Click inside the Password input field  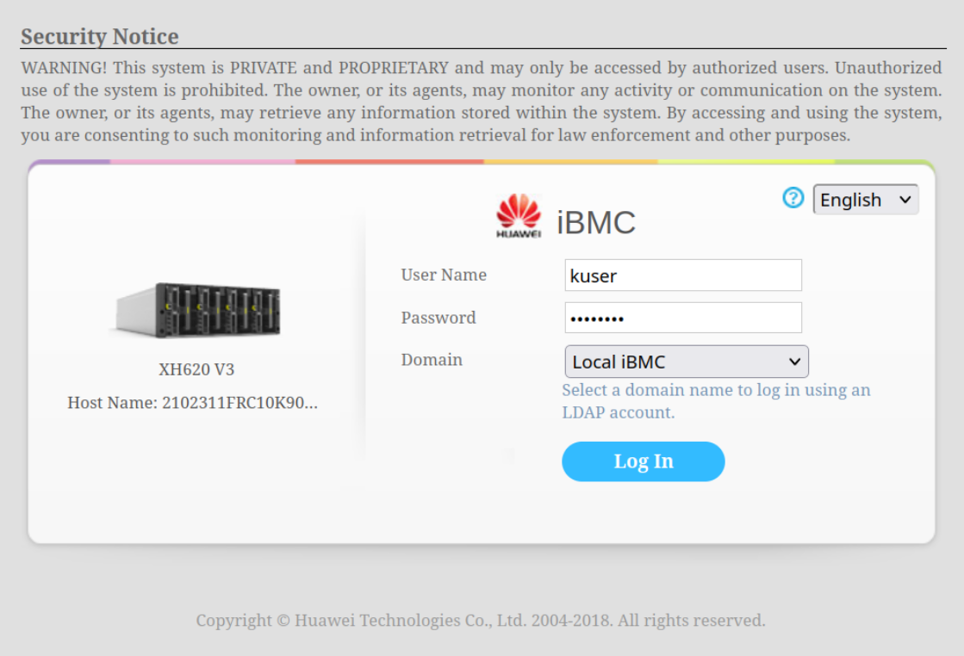pos(682,318)
